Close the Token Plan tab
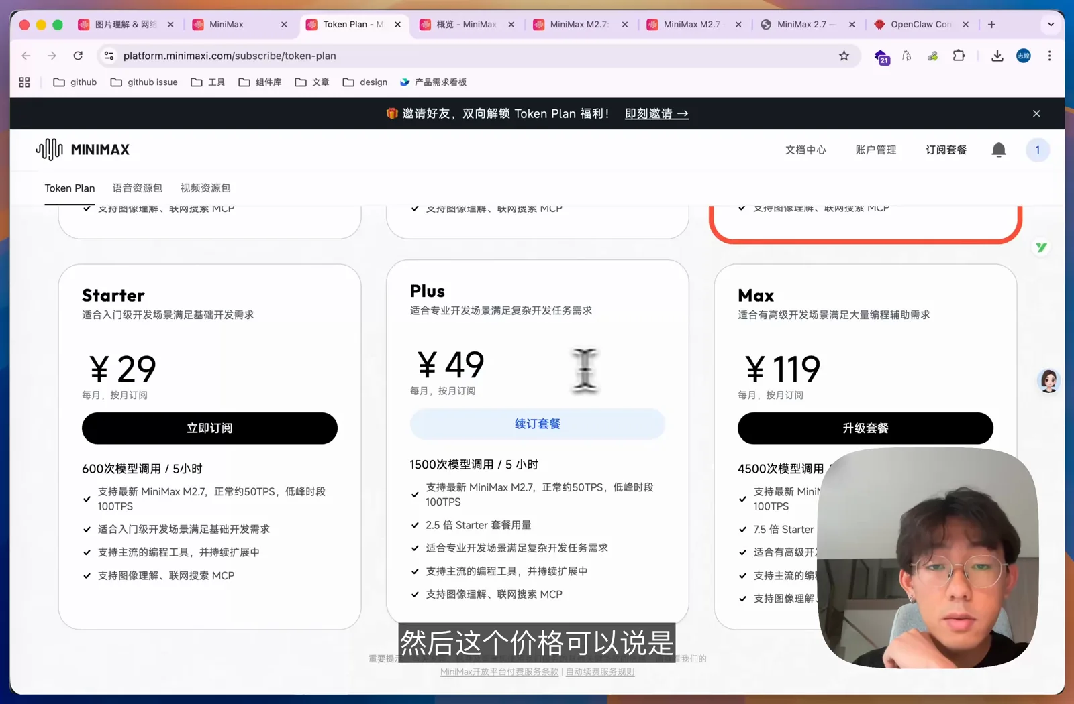 click(397, 25)
